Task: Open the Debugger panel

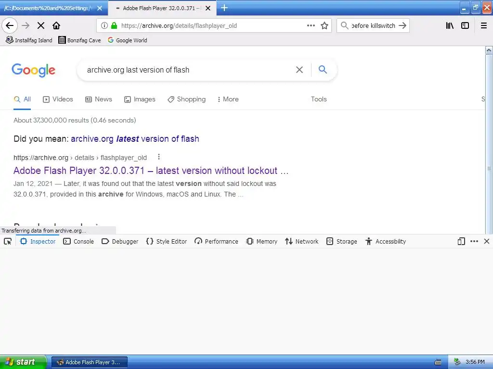Action: [120, 241]
